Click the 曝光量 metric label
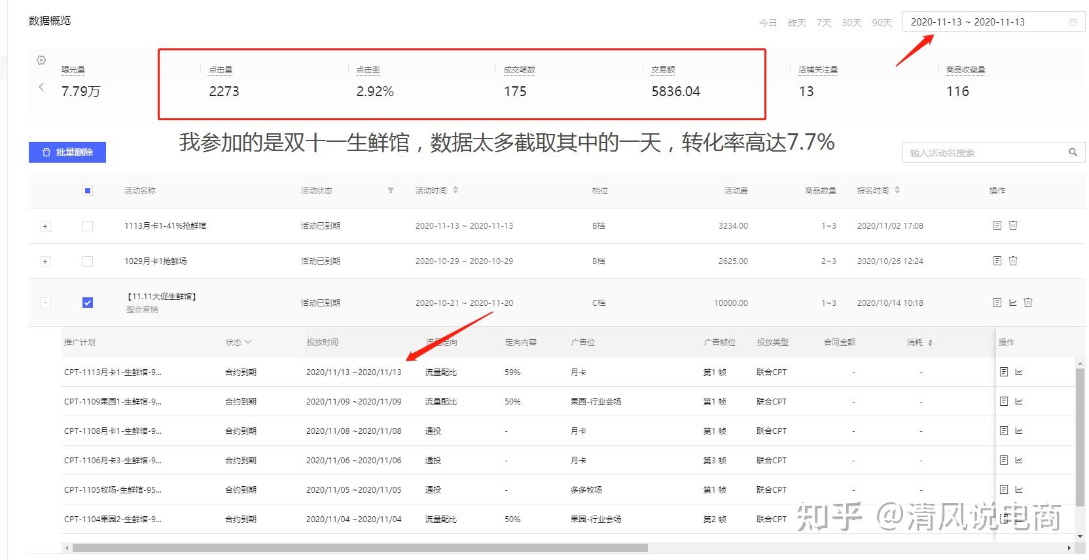 [73, 69]
